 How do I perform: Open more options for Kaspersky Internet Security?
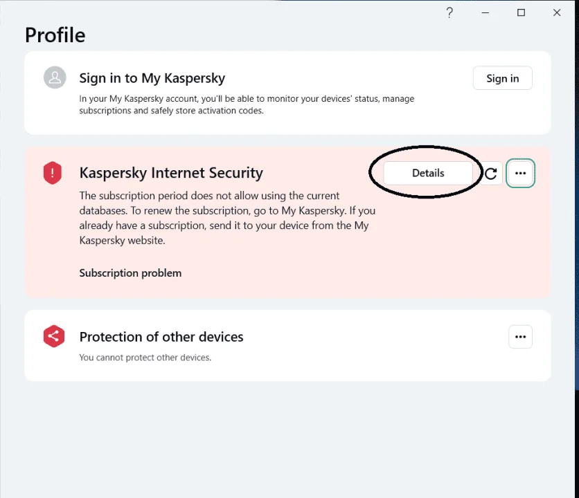point(520,173)
